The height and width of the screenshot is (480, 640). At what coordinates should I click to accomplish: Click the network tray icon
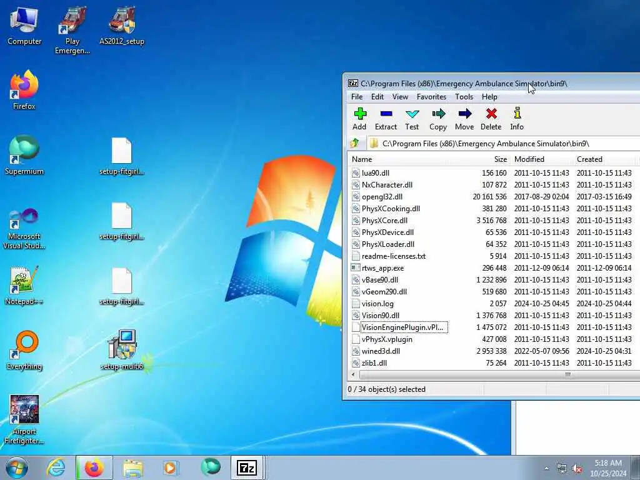562,468
